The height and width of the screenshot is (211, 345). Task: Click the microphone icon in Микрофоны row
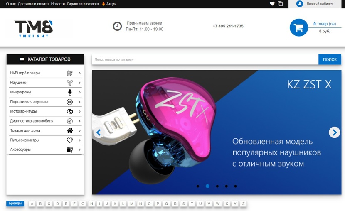(70, 92)
